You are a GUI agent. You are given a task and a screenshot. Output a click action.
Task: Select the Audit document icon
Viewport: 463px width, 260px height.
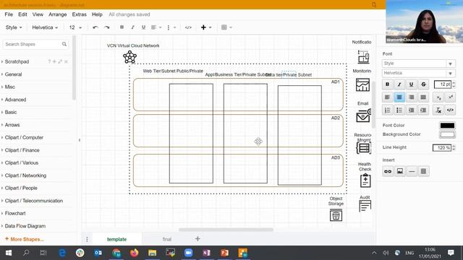[365, 206]
